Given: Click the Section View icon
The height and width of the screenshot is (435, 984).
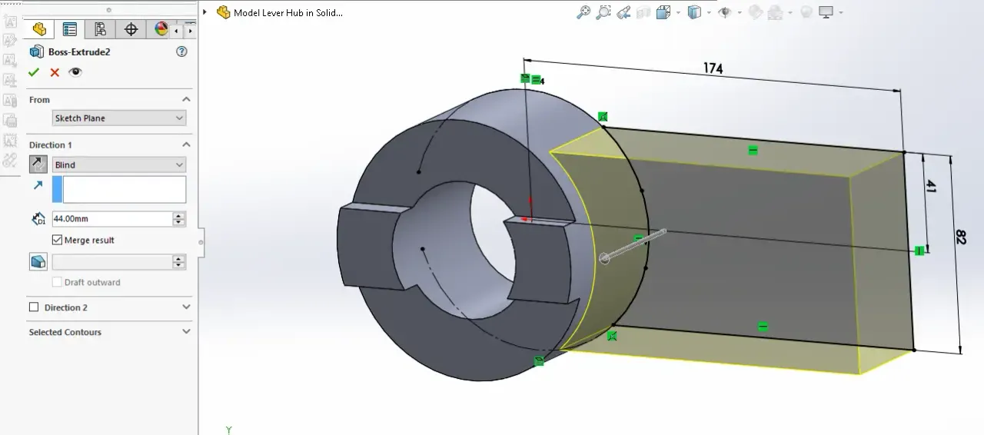Looking at the screenshot, I should pyautogui.click(x=643, y=12).
